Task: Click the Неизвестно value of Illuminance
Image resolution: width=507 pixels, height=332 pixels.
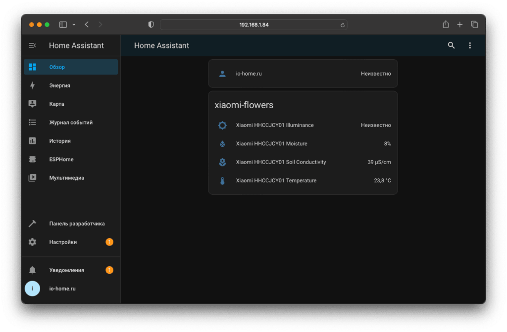Action: pyautogui.click(x=376, y=125)
